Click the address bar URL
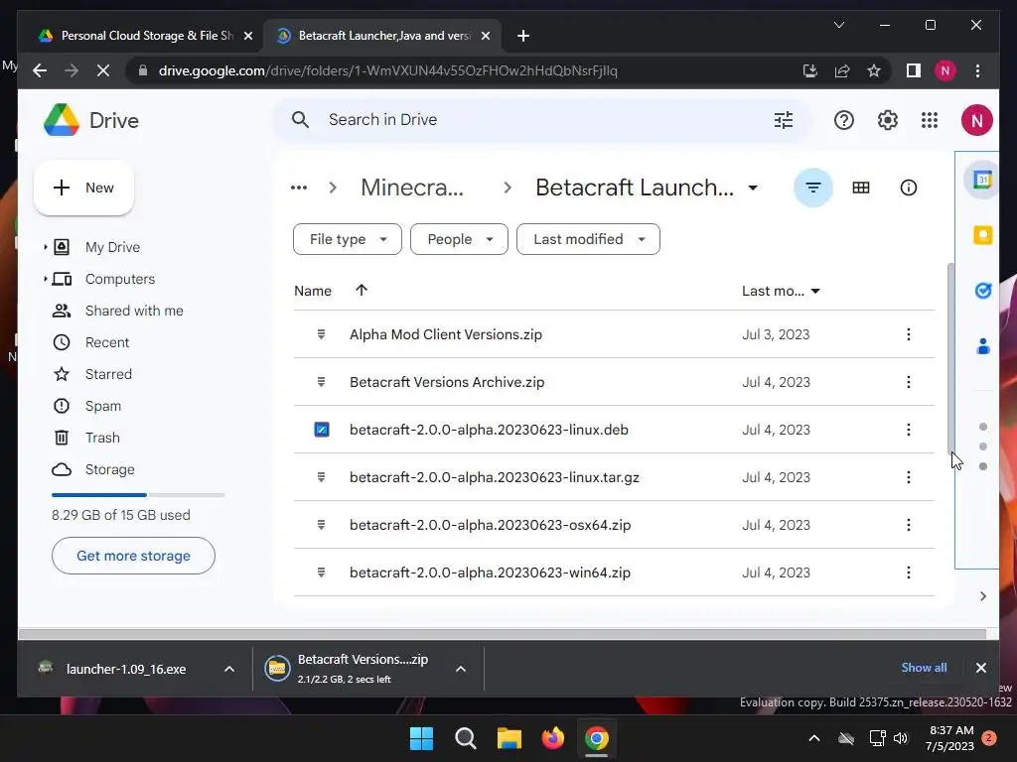This screenshot has width=1017, height=762. [x=388, y=70]
